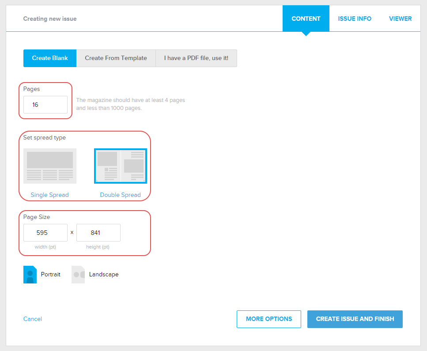Screen dimensions: 427x351
Task: Select the Double Spread layout thumbnail
Action: point(121,166)
